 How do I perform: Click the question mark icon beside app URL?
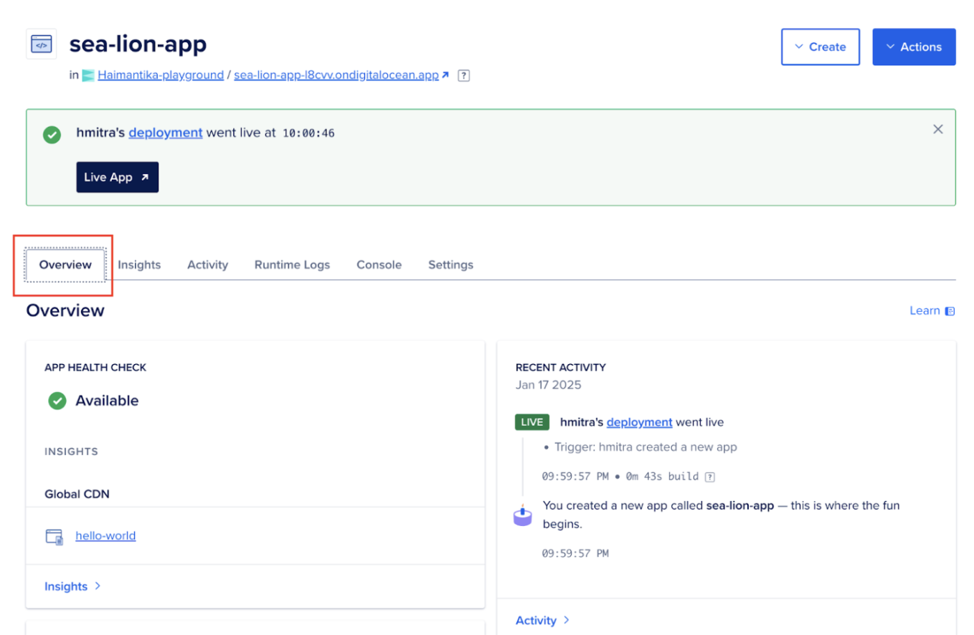tap(464, 75)
